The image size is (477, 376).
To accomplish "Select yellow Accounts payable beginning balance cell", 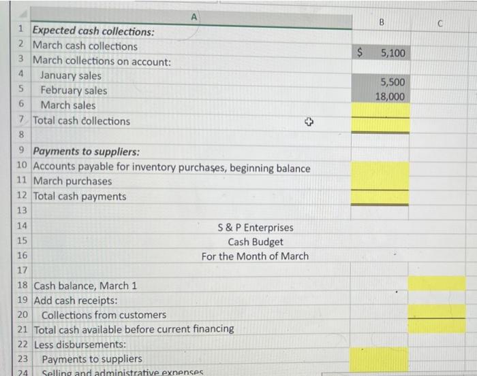I will pyautogui.click(x=380, y=169).
